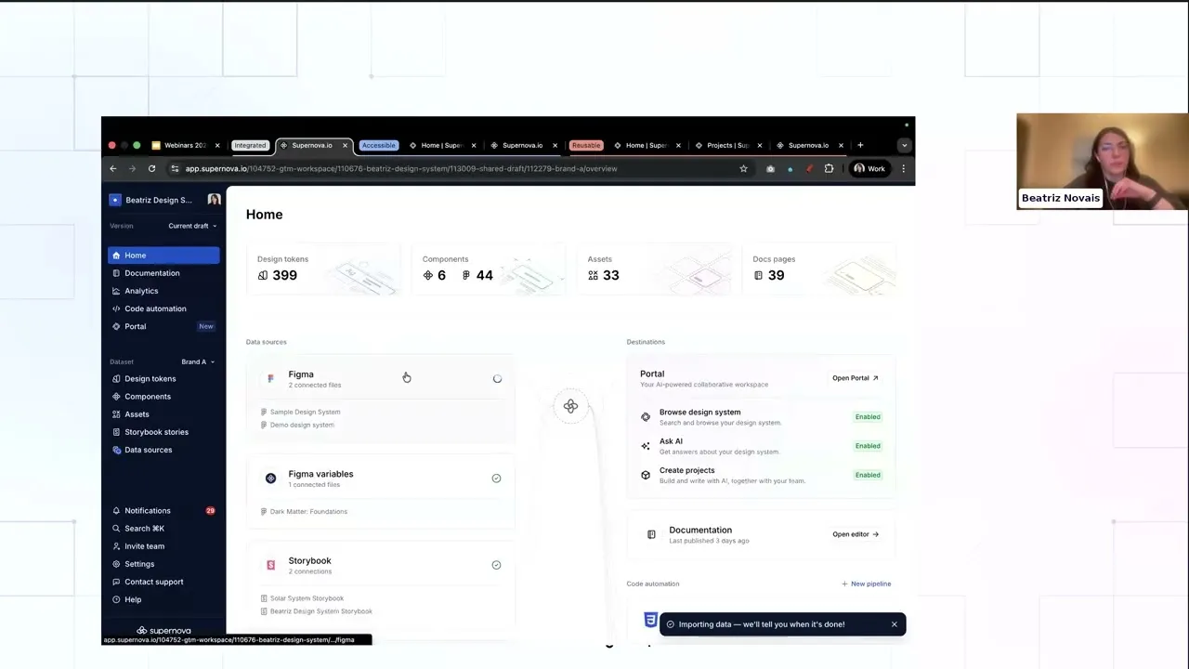This screenshot has height=669, width=1189.
Task: Click the Ask AI sparkle icon
Action: click(646, 446)
